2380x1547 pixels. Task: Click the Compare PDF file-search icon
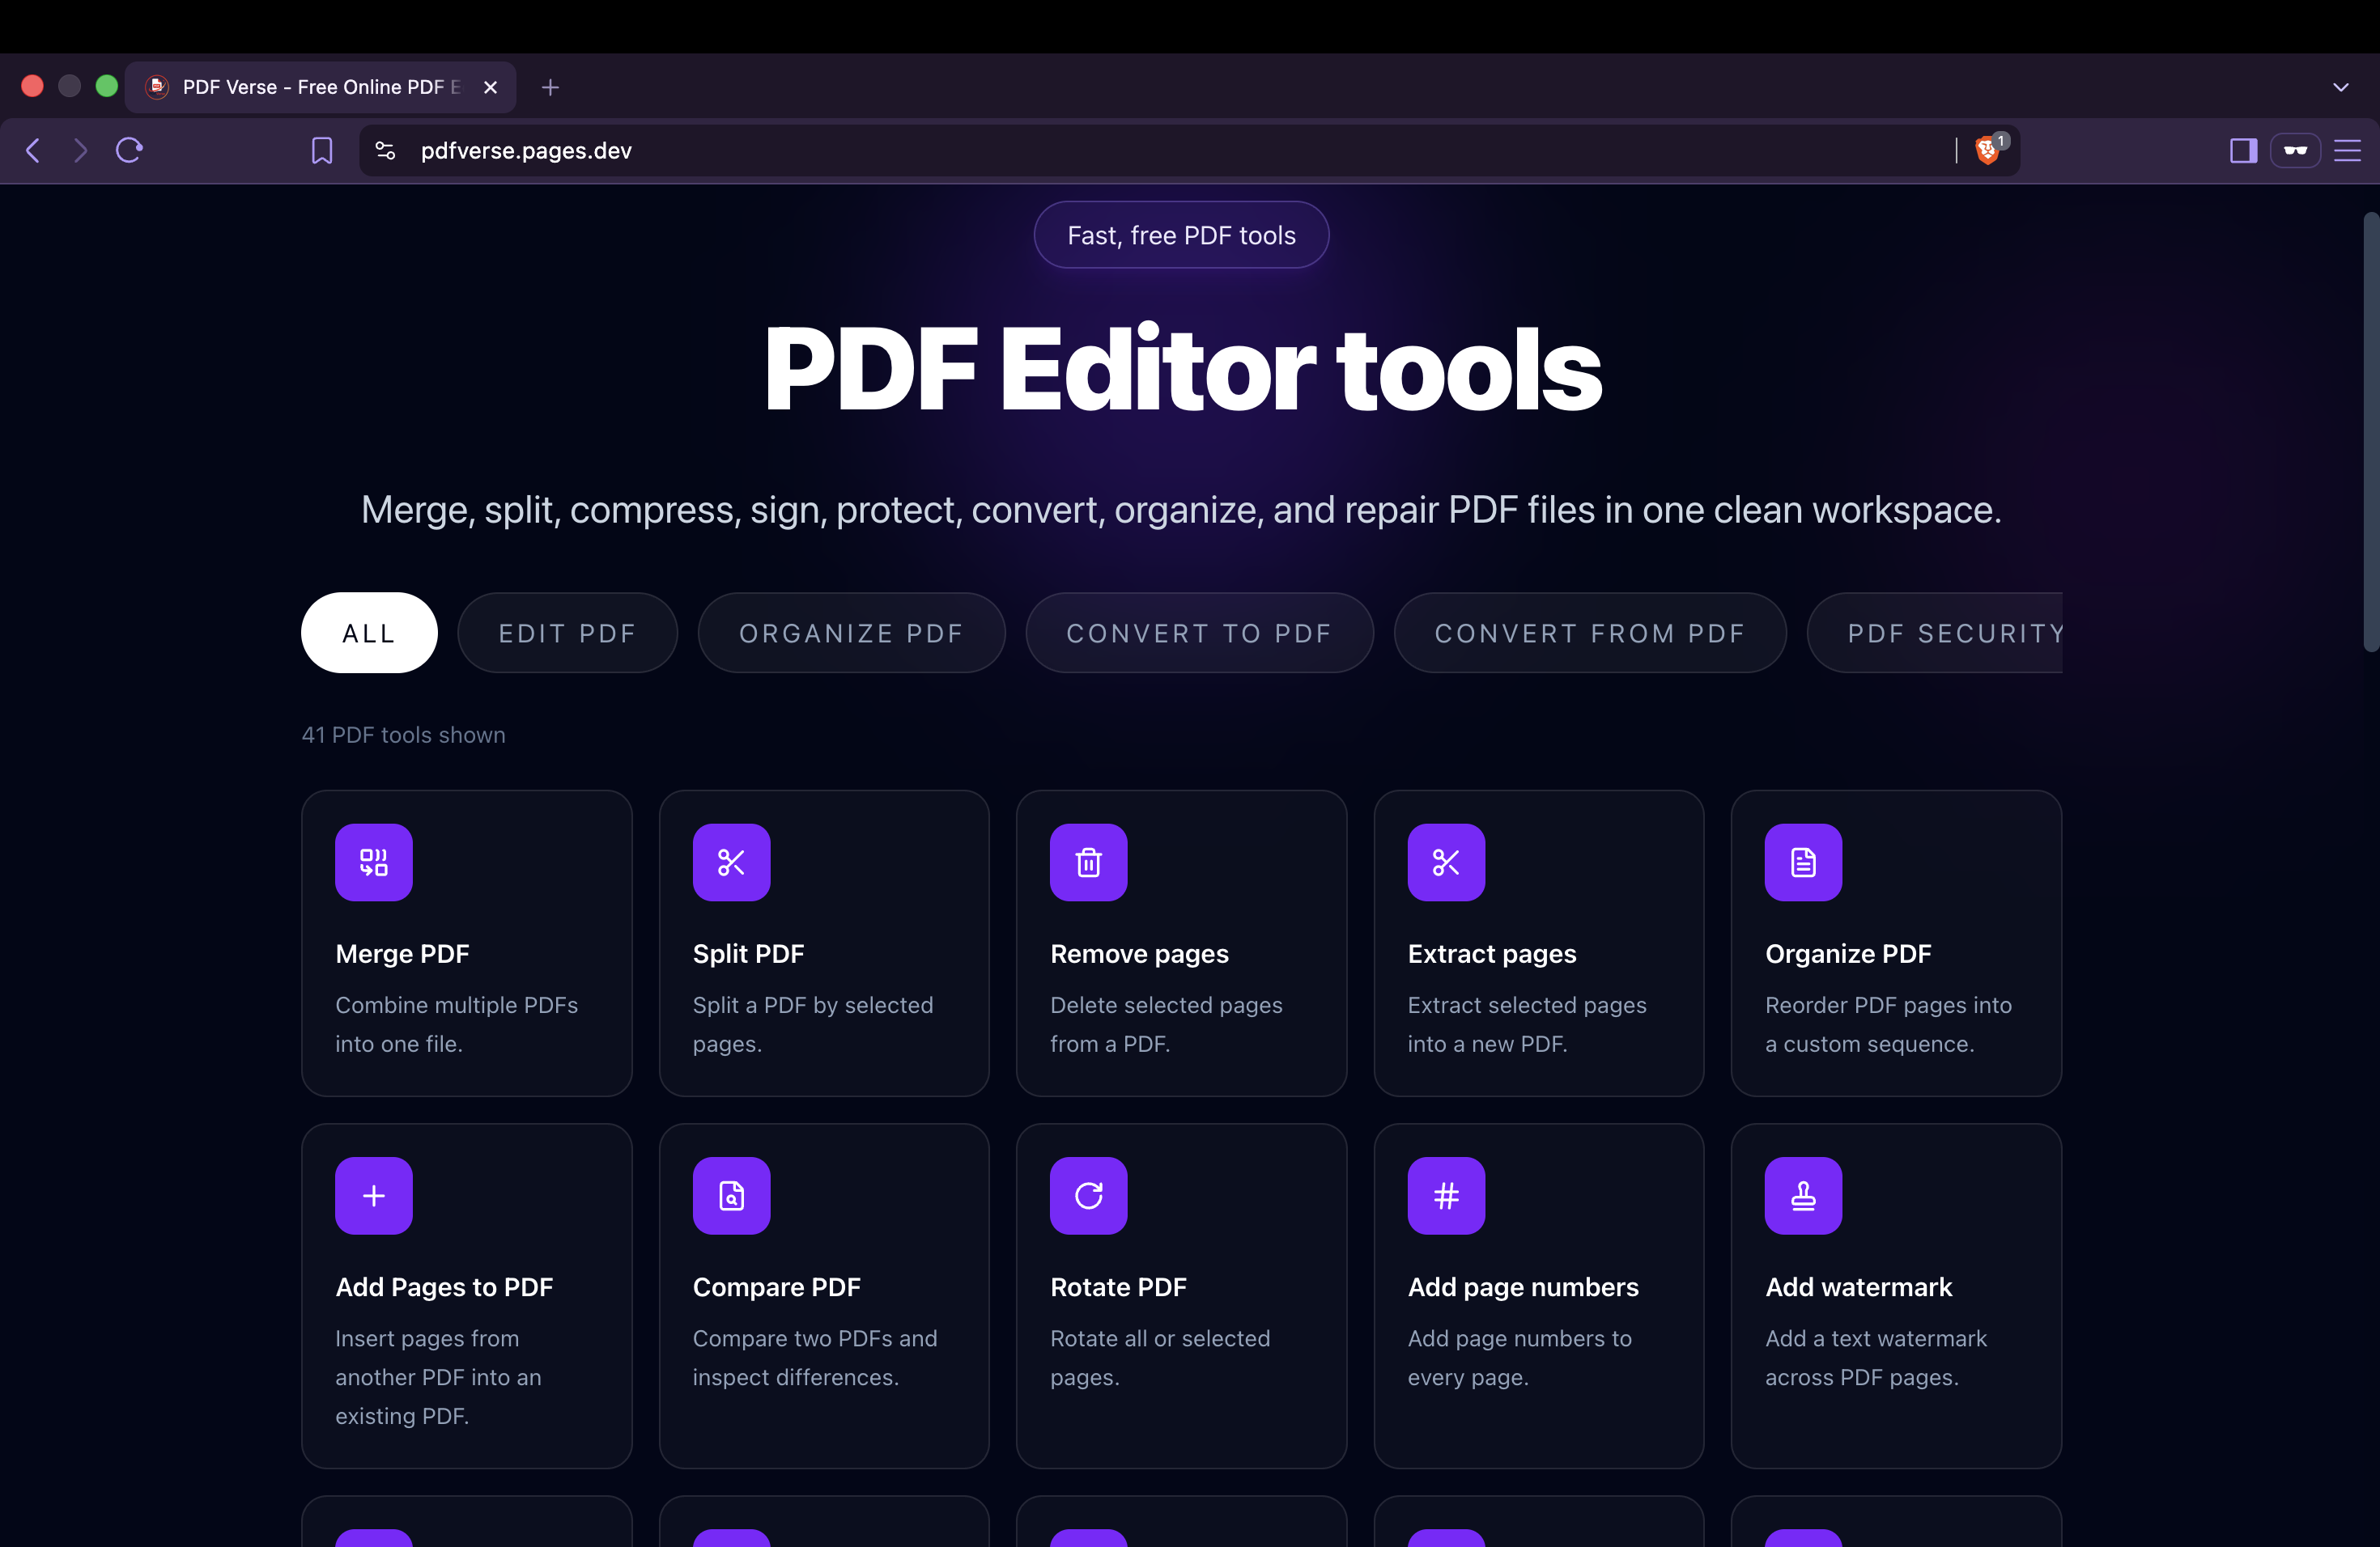(x=731, y=1195)
